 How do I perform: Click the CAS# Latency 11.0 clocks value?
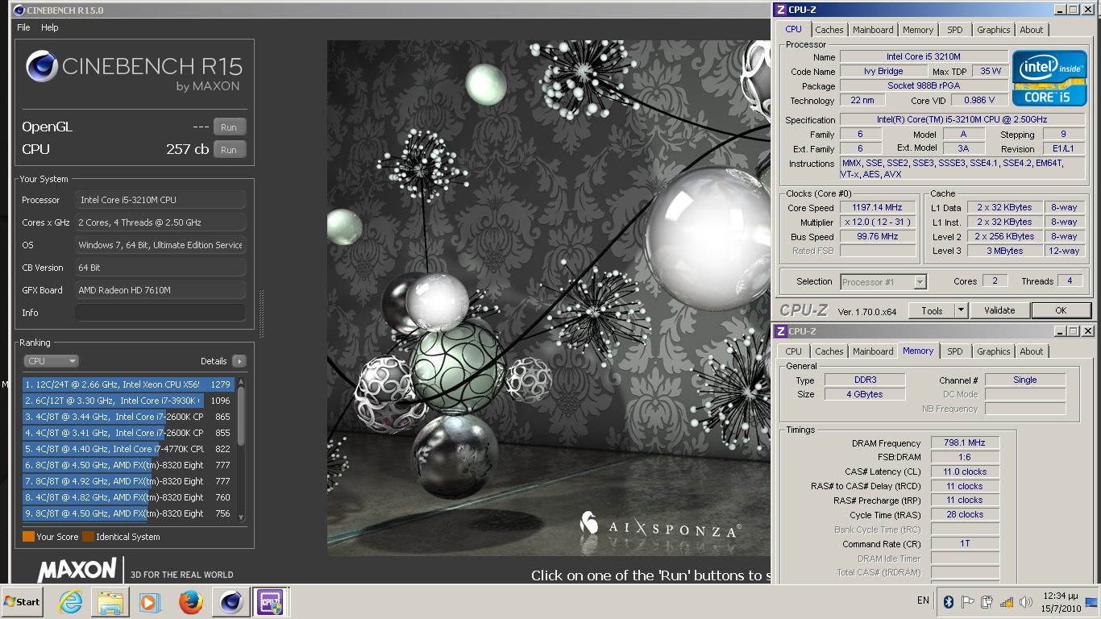point(965,472)
